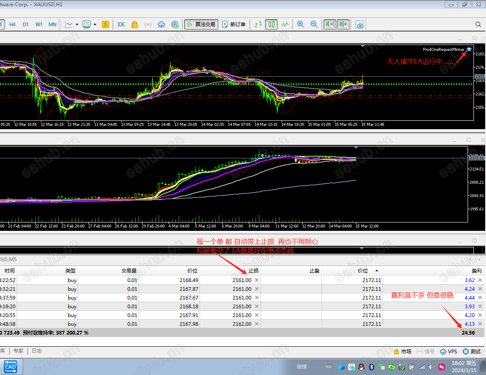Switch chart to candlestick display
Image resolution: width=486 pixels, height=375 pixels.
[271, 25]
